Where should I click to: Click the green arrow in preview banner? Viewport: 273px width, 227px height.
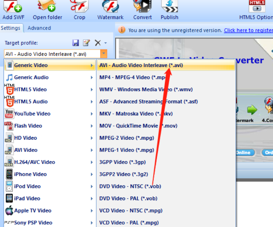(252, 110)
